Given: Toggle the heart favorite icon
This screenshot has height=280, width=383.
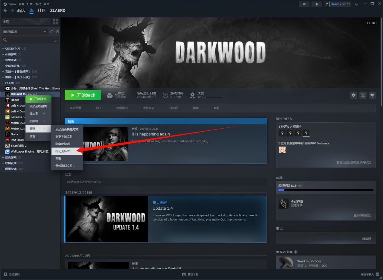Looking at the screenshot, I should click(372, 95).
